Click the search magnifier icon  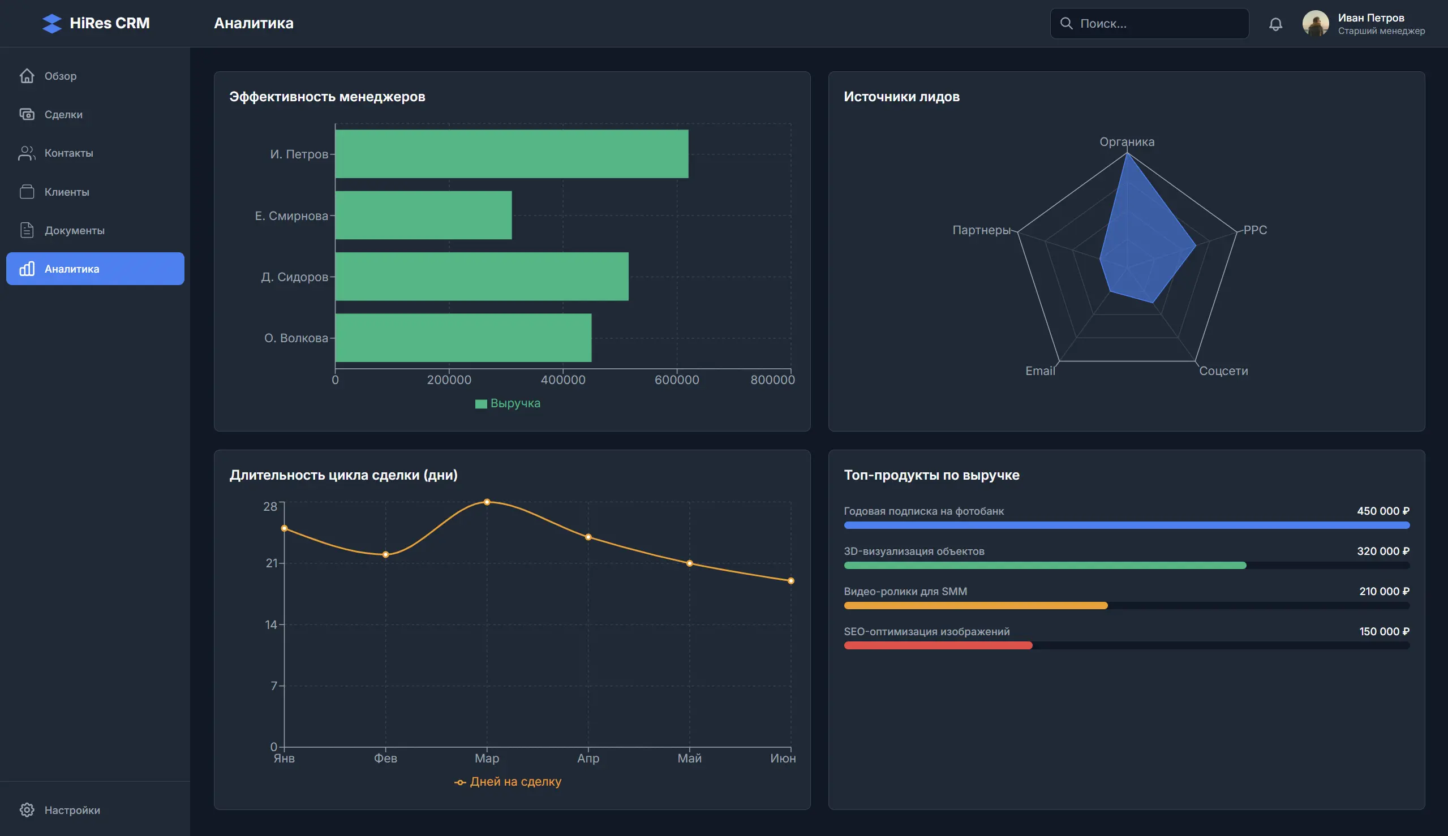[x=1067, y=23]
